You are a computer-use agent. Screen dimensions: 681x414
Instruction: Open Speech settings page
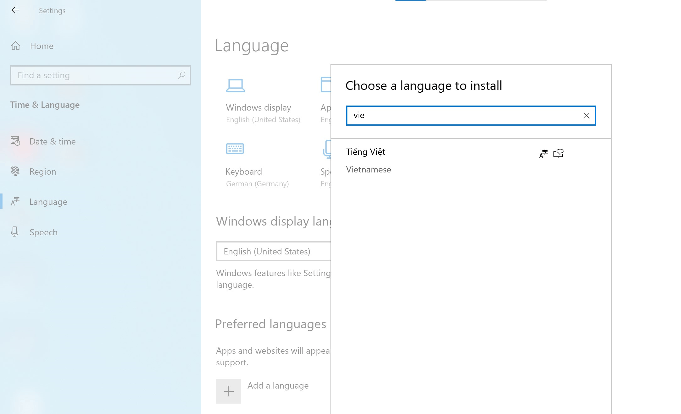(x=43, y=232)
